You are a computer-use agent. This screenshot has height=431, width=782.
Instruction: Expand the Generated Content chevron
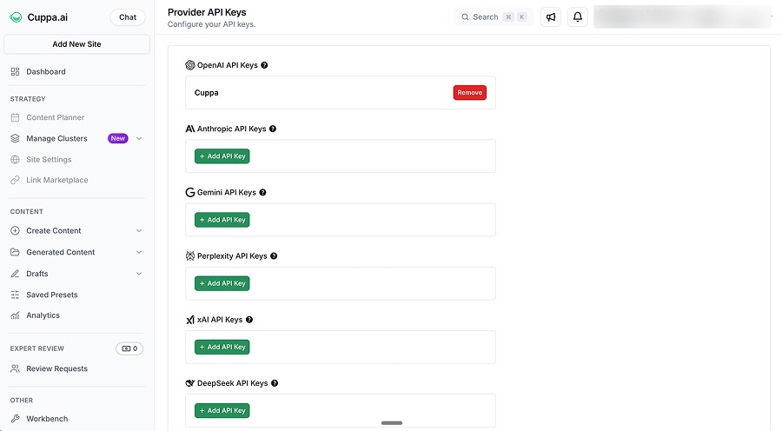(x=139, y=252)
